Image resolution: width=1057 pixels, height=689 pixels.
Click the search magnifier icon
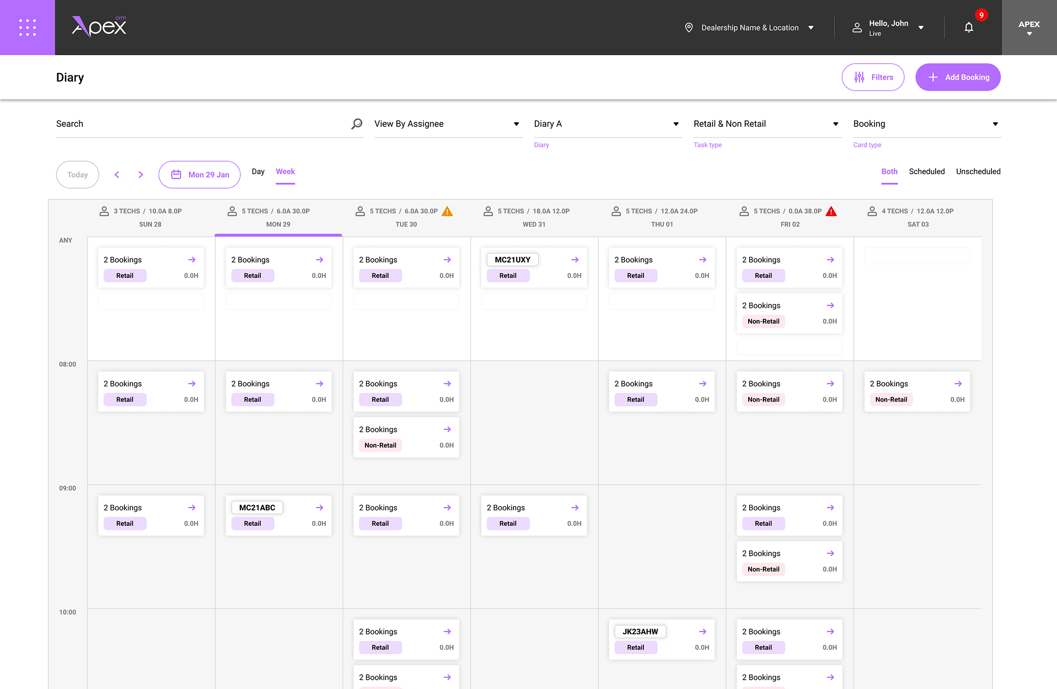click(x=357, y=124)
